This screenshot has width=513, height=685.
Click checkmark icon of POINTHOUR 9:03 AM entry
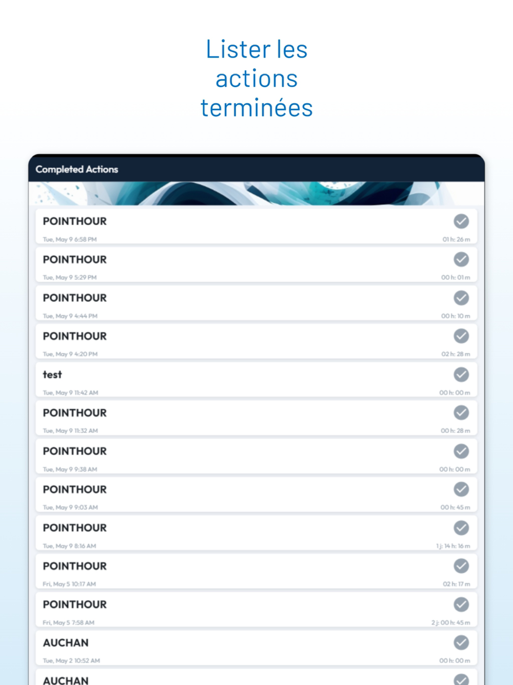[461, 489]
